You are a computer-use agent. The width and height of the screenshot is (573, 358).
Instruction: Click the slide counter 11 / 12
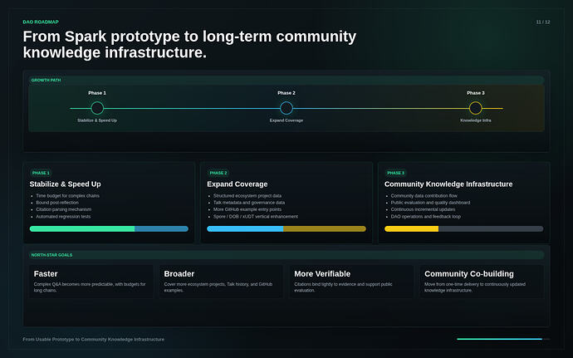click(x=542, y=22)
